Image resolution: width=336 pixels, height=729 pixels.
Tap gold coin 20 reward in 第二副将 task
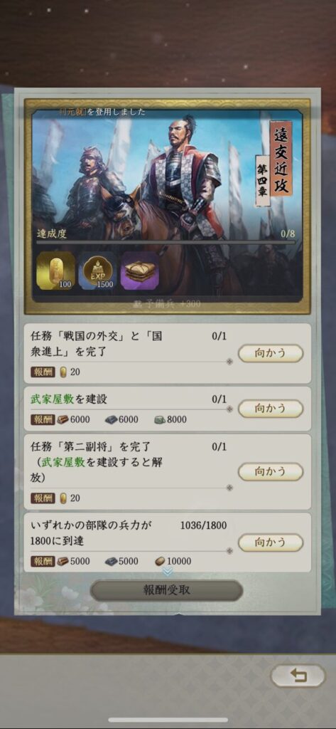pyautogui.click(x=64, y=498)
